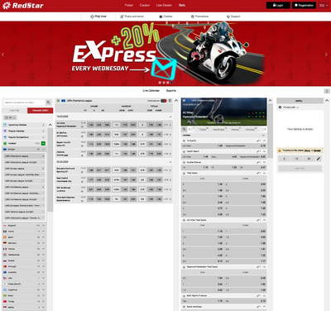Click the match header image
The image size is (331, 311).
224,112
